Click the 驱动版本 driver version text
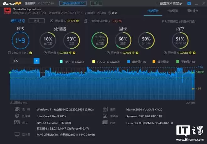Screen dimensions: 207x144 (63, 128)
